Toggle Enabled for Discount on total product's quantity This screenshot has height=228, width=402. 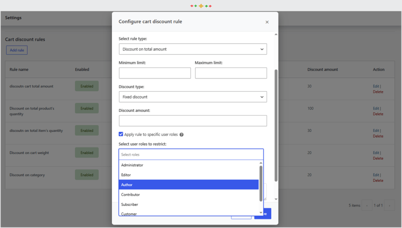point(87,109)
